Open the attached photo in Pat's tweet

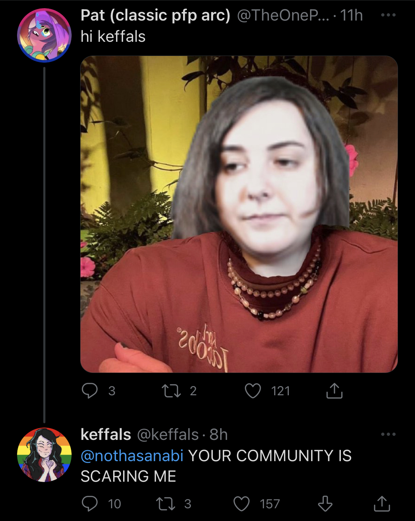pyautogui.click(x=239, y=214)
